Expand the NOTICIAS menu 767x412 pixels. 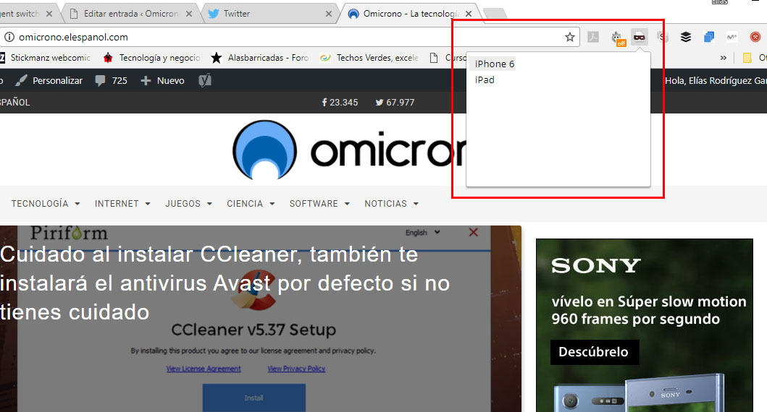pos(391,204)
